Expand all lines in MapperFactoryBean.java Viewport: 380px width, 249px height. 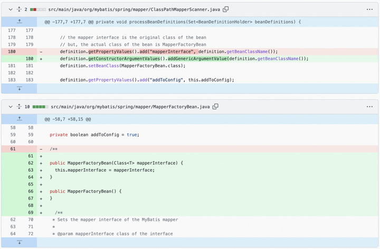pyautogui.click(x=19, y=106)
